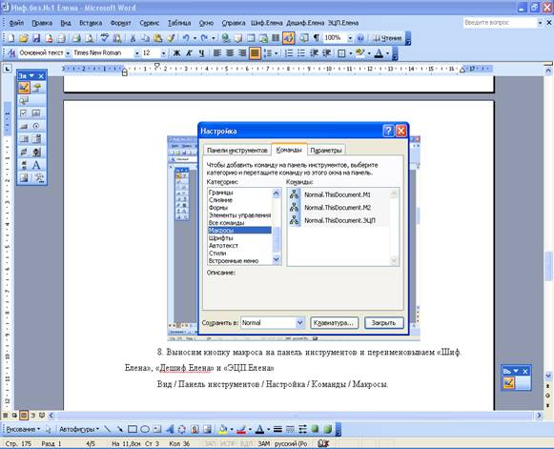This screenshot has width=554, height=449.
Task: Switch to the Параметры tab
Action: [x=326, y=150]
